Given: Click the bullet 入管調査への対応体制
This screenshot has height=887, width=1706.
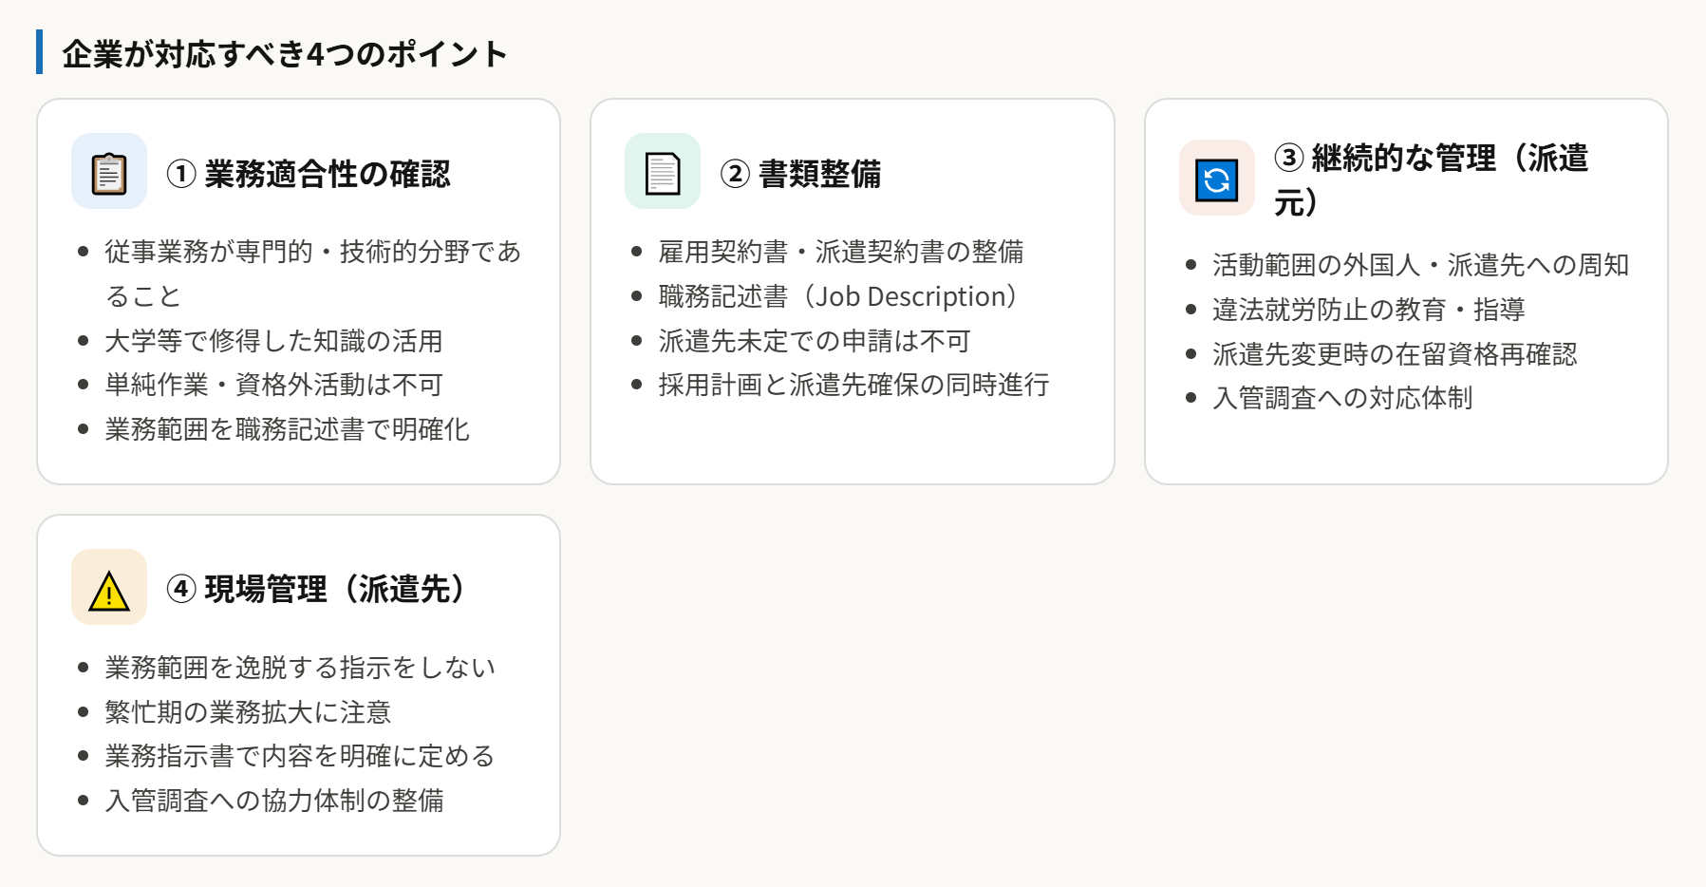Looking at the screenshot, I should tap(1341, 398).
